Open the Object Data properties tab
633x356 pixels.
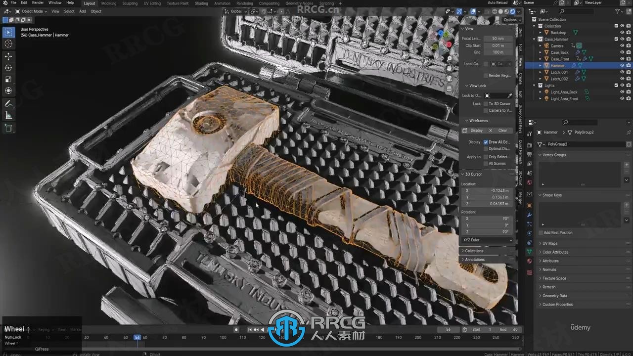click(529, 252)
